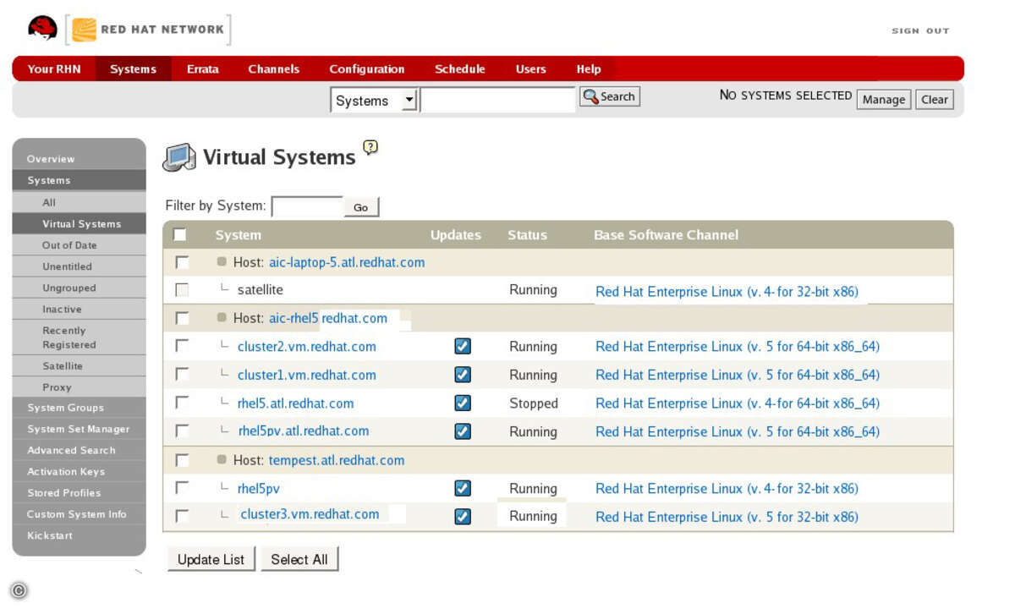
Task: Select the cluster2.vm.redhat.com row checkbox
Action: point(182,345)
